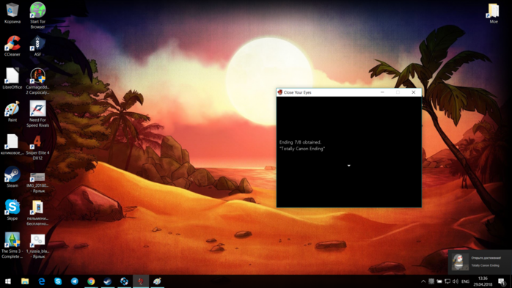This screenshot has height=288, width=512.
Task: Click the Totally Canon Ending achievement thumbnail
Action: click(x=460, y=262)
